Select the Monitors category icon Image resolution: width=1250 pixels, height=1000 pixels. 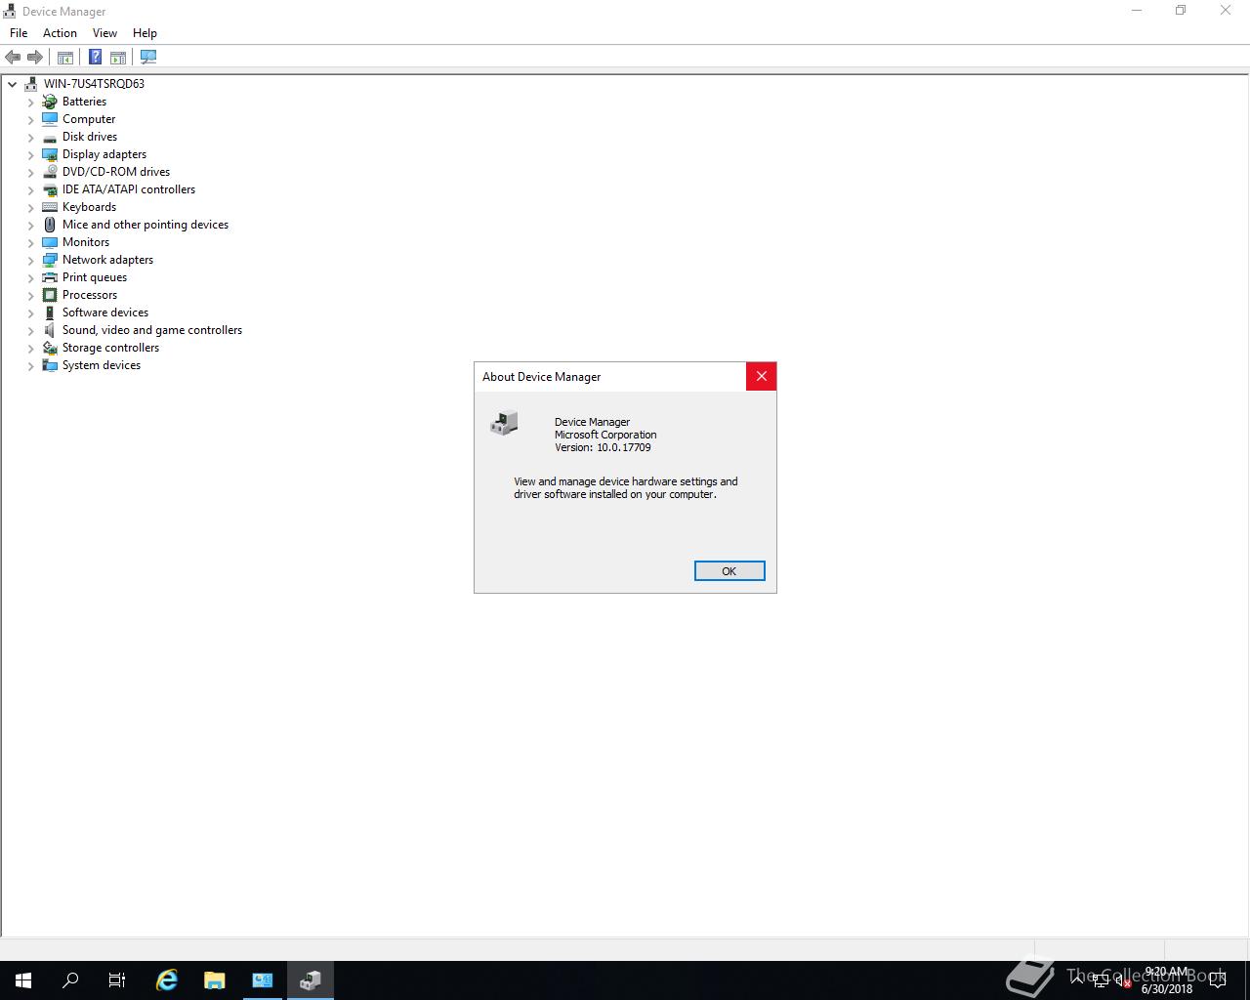pos(50,242)
